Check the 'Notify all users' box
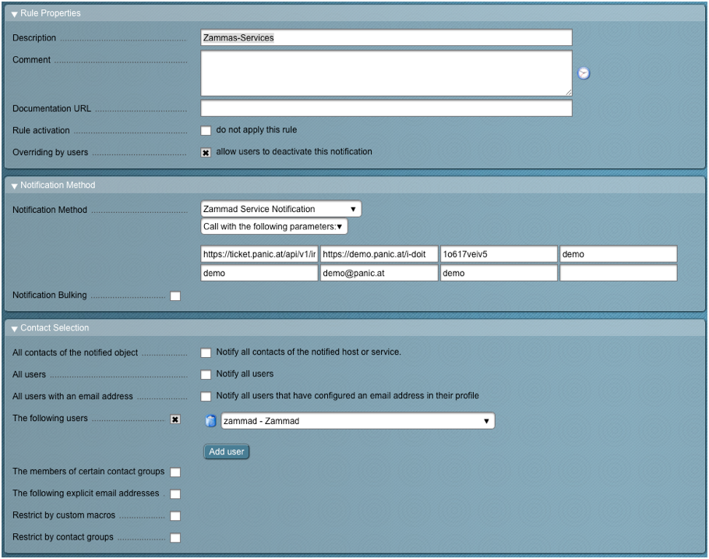The width and height of the screenshot is (709, 559). 206,374
